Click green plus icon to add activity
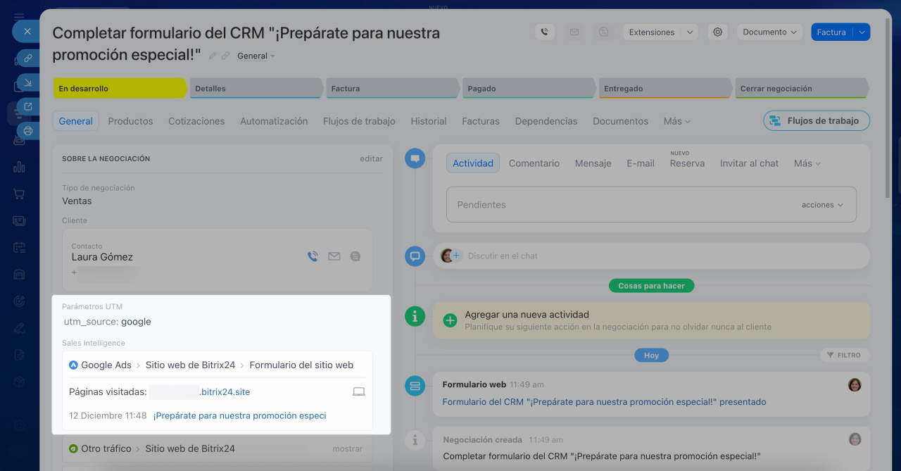901x471 pixels. (450, 320)
